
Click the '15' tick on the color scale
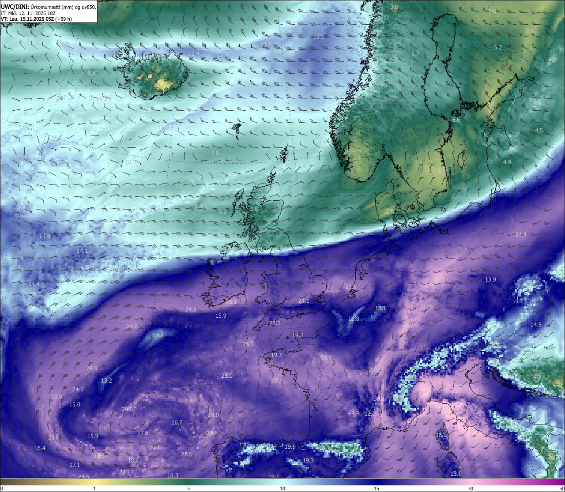pos(377,488)
